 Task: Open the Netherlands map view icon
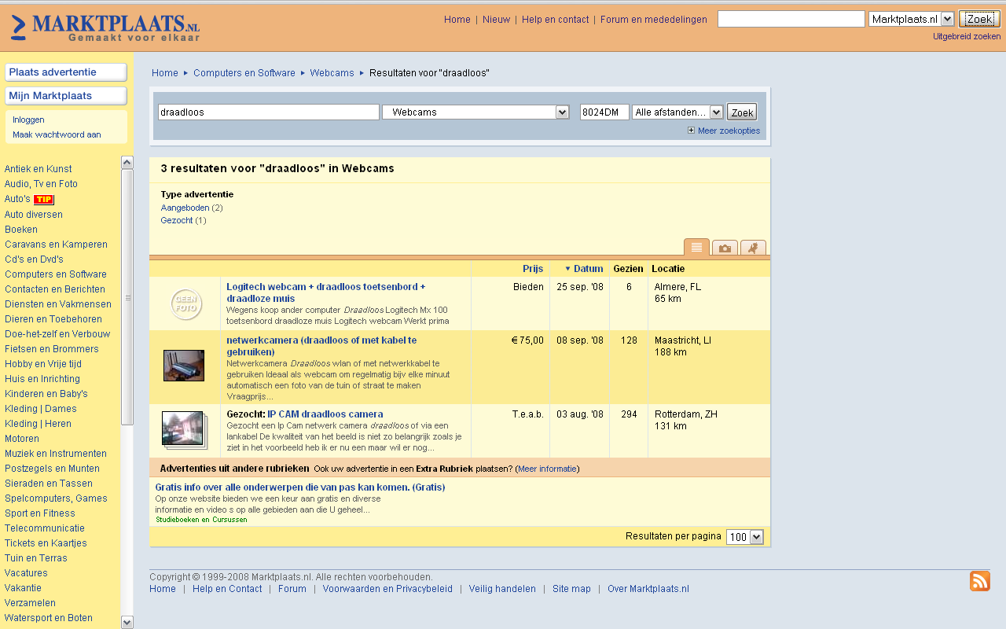click(753, 248)
